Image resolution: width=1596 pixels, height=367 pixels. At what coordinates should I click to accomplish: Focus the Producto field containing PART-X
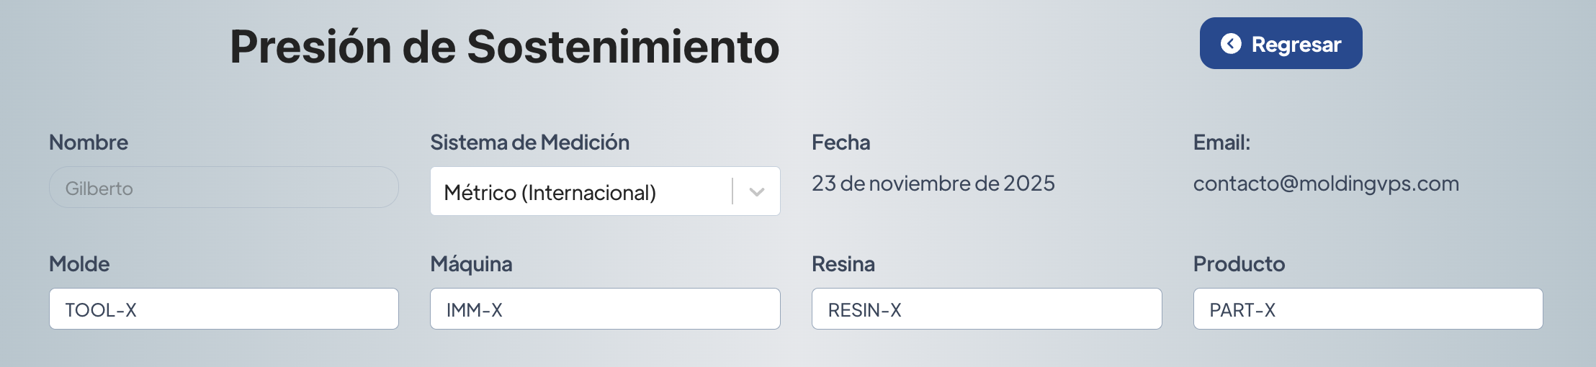pos(1367,309)
